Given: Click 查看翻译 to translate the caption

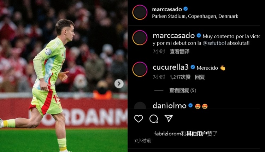Looking at the screenshot, I should click(179, 51).
